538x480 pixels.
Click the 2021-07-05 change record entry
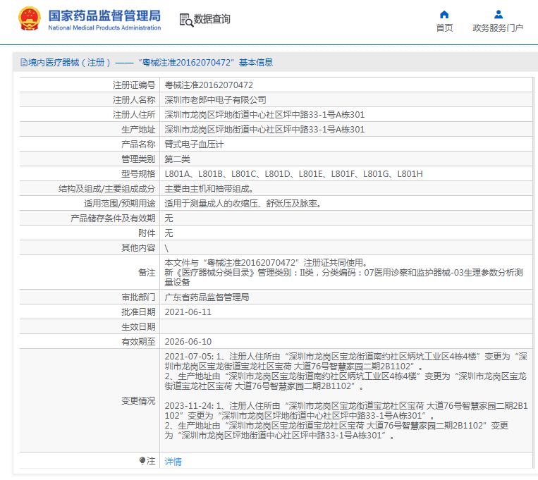(346, 371)
